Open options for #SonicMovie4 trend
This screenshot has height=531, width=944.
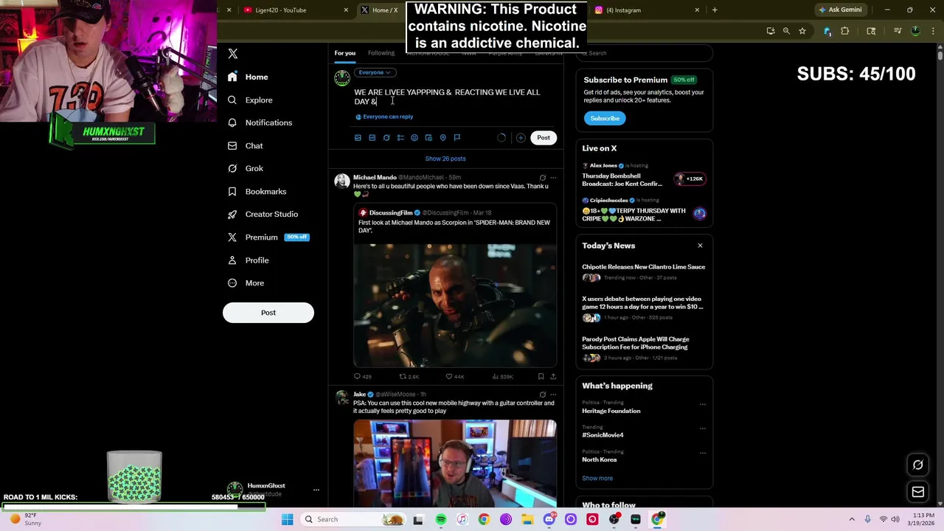click(702, 428)
